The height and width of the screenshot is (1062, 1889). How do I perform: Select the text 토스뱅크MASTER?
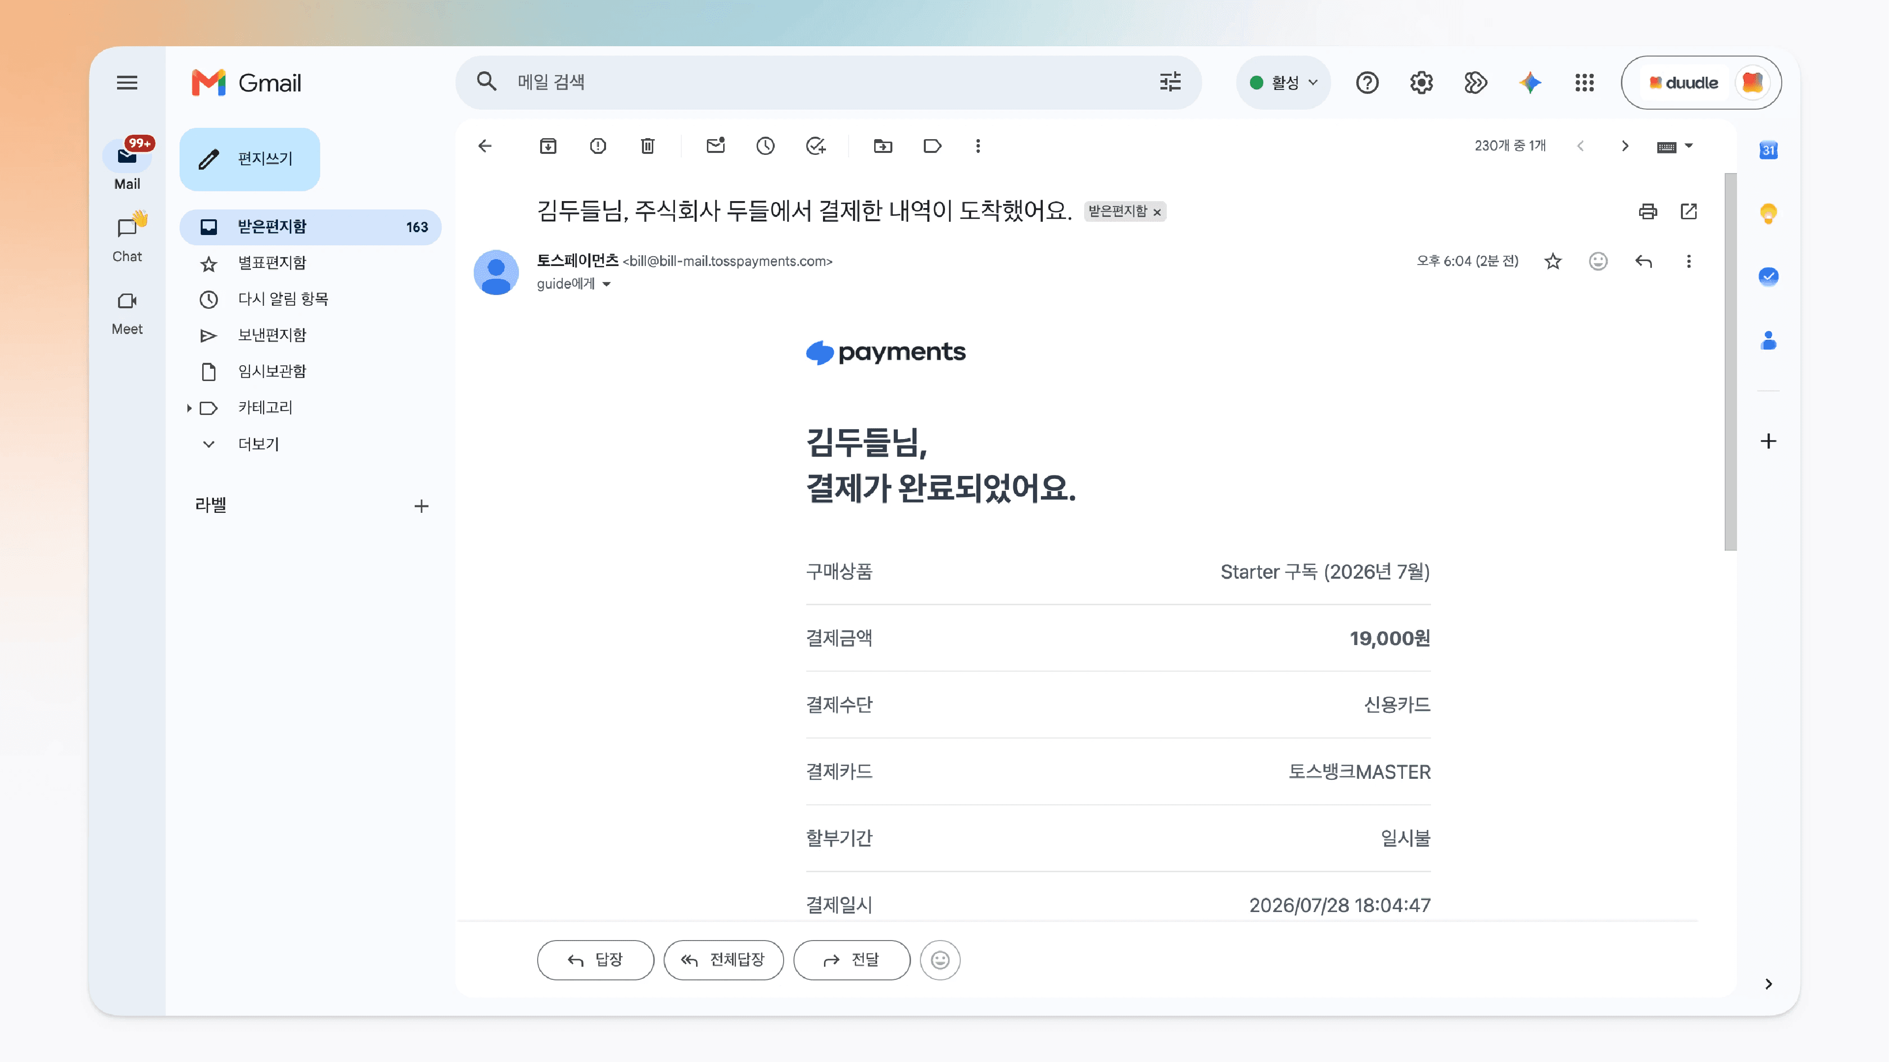pos(1360,772)
